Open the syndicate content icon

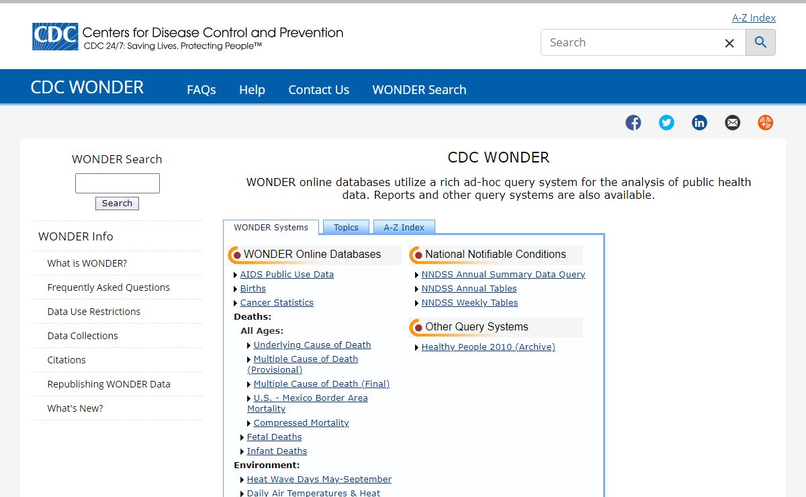click(765, 122)
